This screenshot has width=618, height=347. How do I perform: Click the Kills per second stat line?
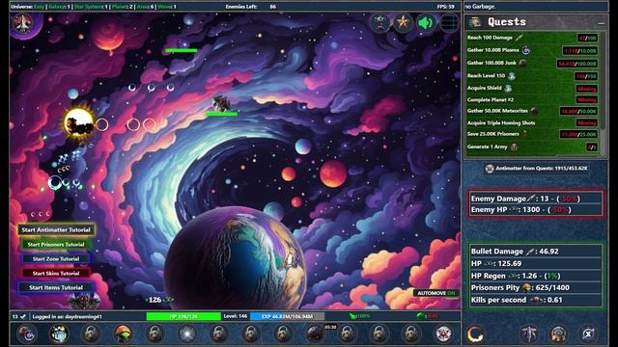click(x=536, y=300)
